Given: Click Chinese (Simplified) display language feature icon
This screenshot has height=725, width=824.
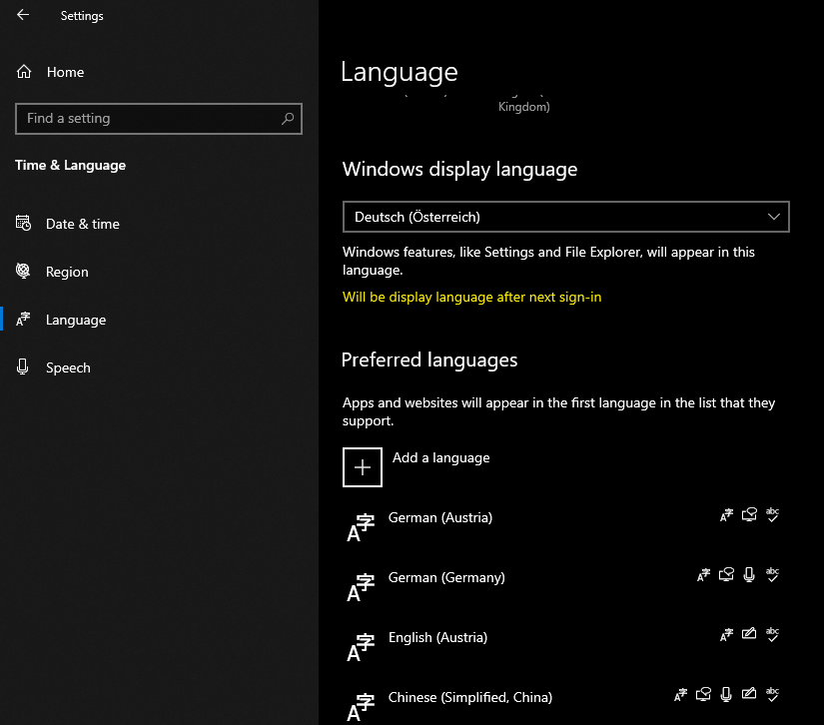Looking at the screenshot, I should (680, 694).
